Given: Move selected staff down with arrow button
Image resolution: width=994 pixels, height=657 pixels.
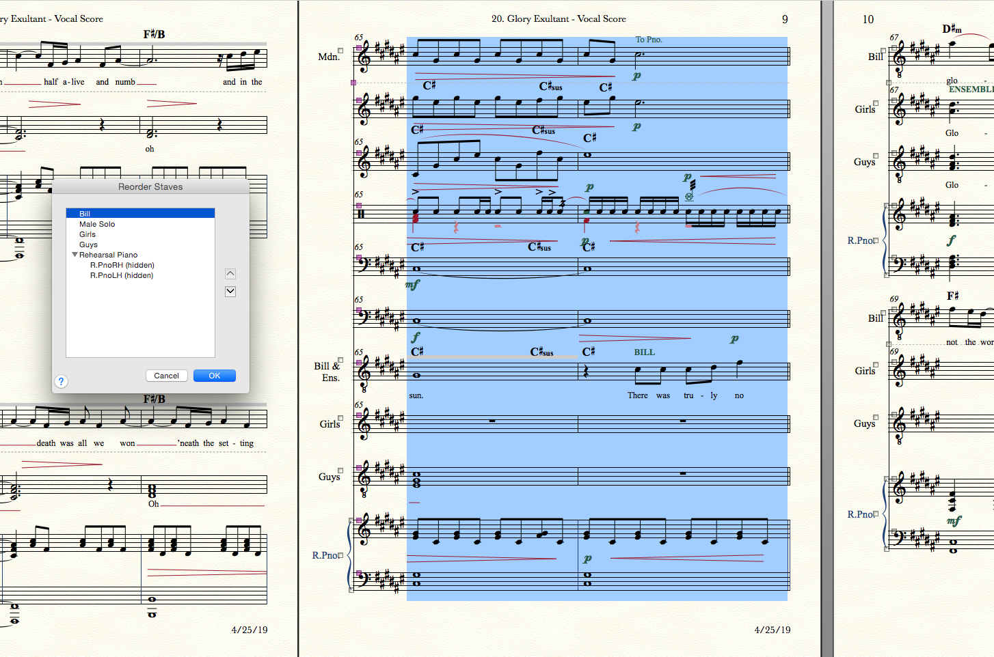Looking at the screenshot, I should tap(230, 292).
